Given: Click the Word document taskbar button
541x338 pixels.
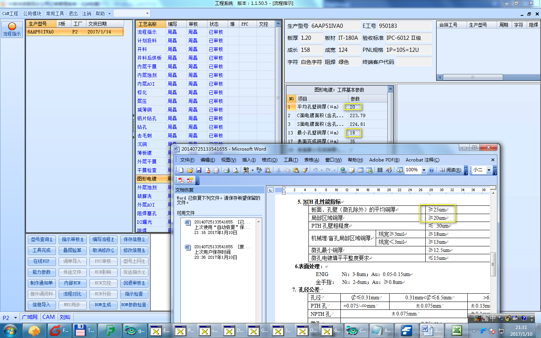Looking at the screenshot, I should coord(431,330).
